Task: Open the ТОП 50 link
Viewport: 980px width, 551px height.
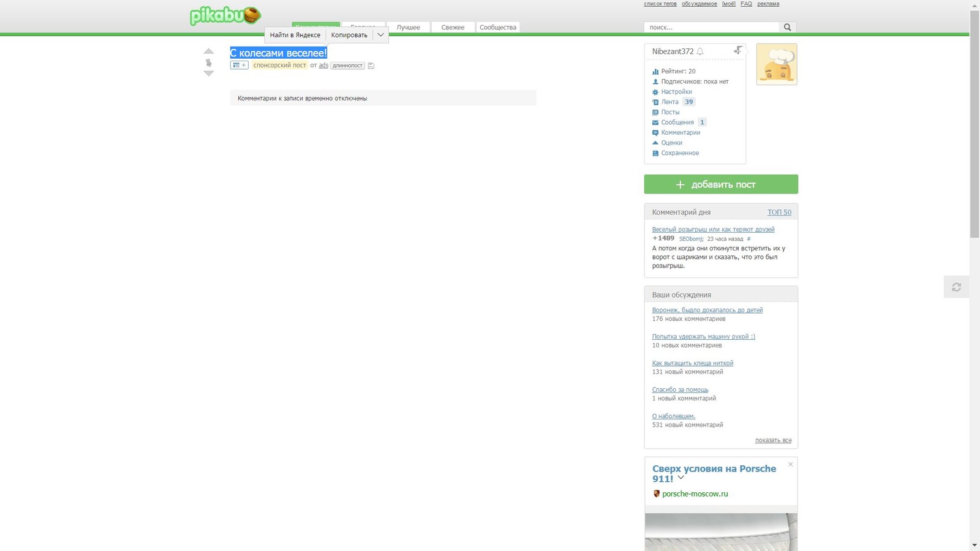Action: pos(779,212)
